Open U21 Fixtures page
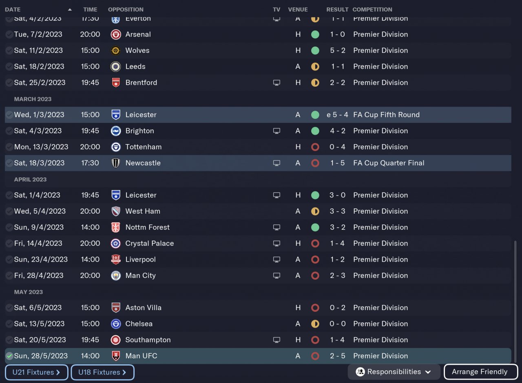The height and width of the screenshot is (383, 522). coord(36,372)
